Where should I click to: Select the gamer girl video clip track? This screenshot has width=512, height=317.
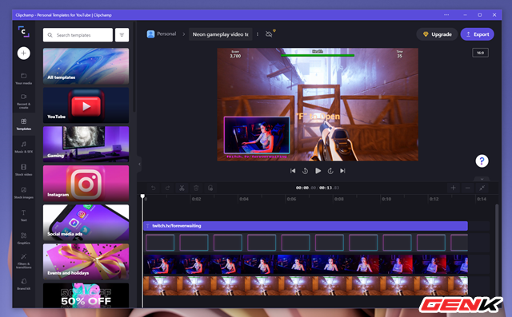coord(306,264)
